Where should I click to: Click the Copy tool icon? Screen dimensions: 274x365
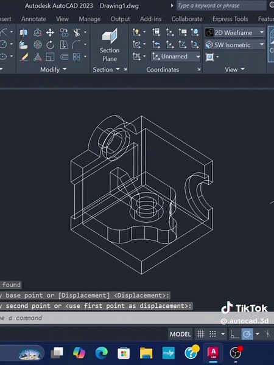64,33
